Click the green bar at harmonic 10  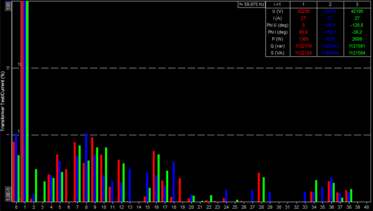pyautogui.click(x=106, y=174)
